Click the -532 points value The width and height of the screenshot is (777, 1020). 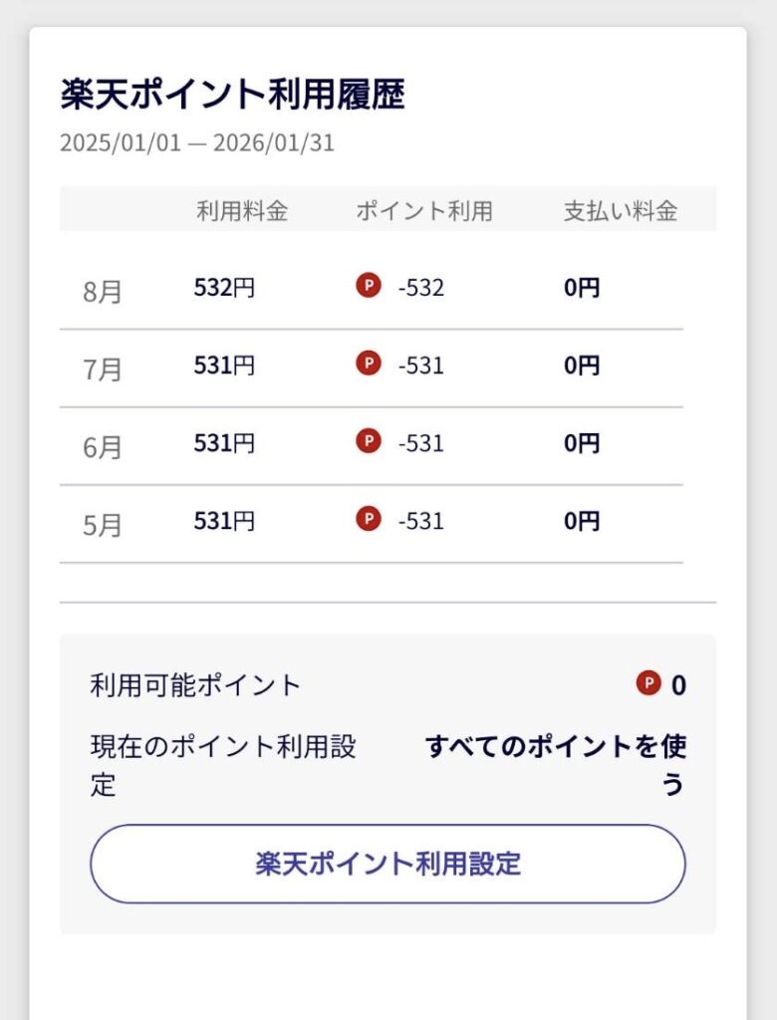(x=420, y=288)
